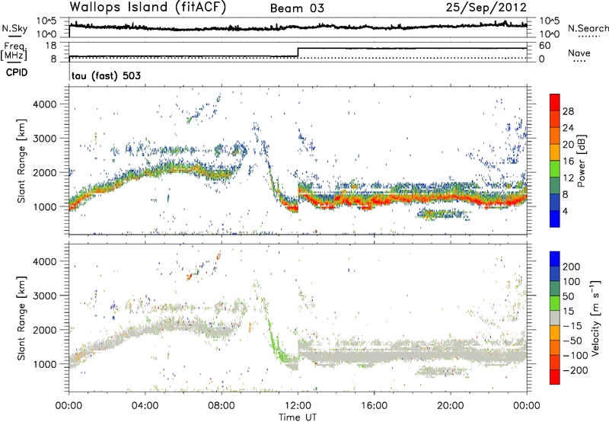Image resolution: width=609 pixels, height=422 pixels.
Task: Click the '16:00' time axis label
Action: pyautogui.click(x=374, y=406)
